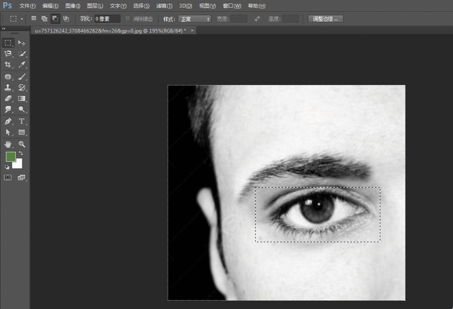Select the Pen tool
The image size is (453, 309).
(8, 121)
